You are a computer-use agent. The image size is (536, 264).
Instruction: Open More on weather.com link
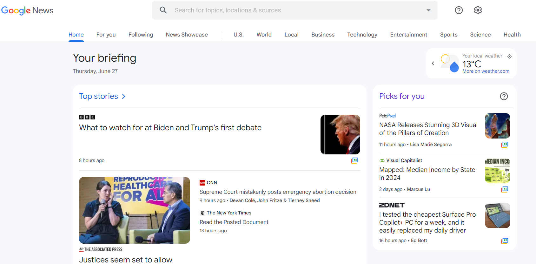point(486,71)
